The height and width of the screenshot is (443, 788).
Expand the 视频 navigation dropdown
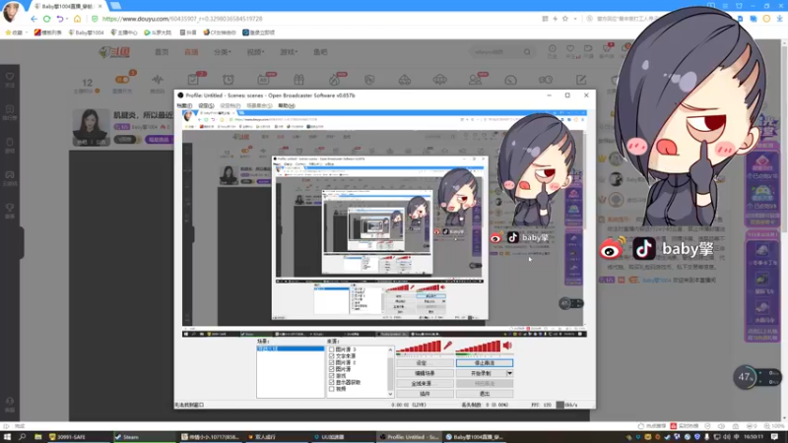[x=255, y=52]
